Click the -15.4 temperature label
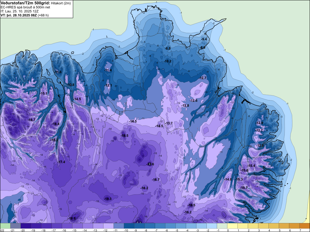 click(251, 166)
